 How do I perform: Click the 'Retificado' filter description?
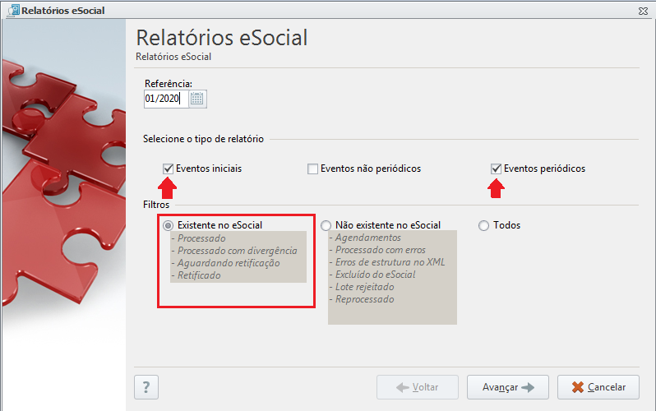199,275
